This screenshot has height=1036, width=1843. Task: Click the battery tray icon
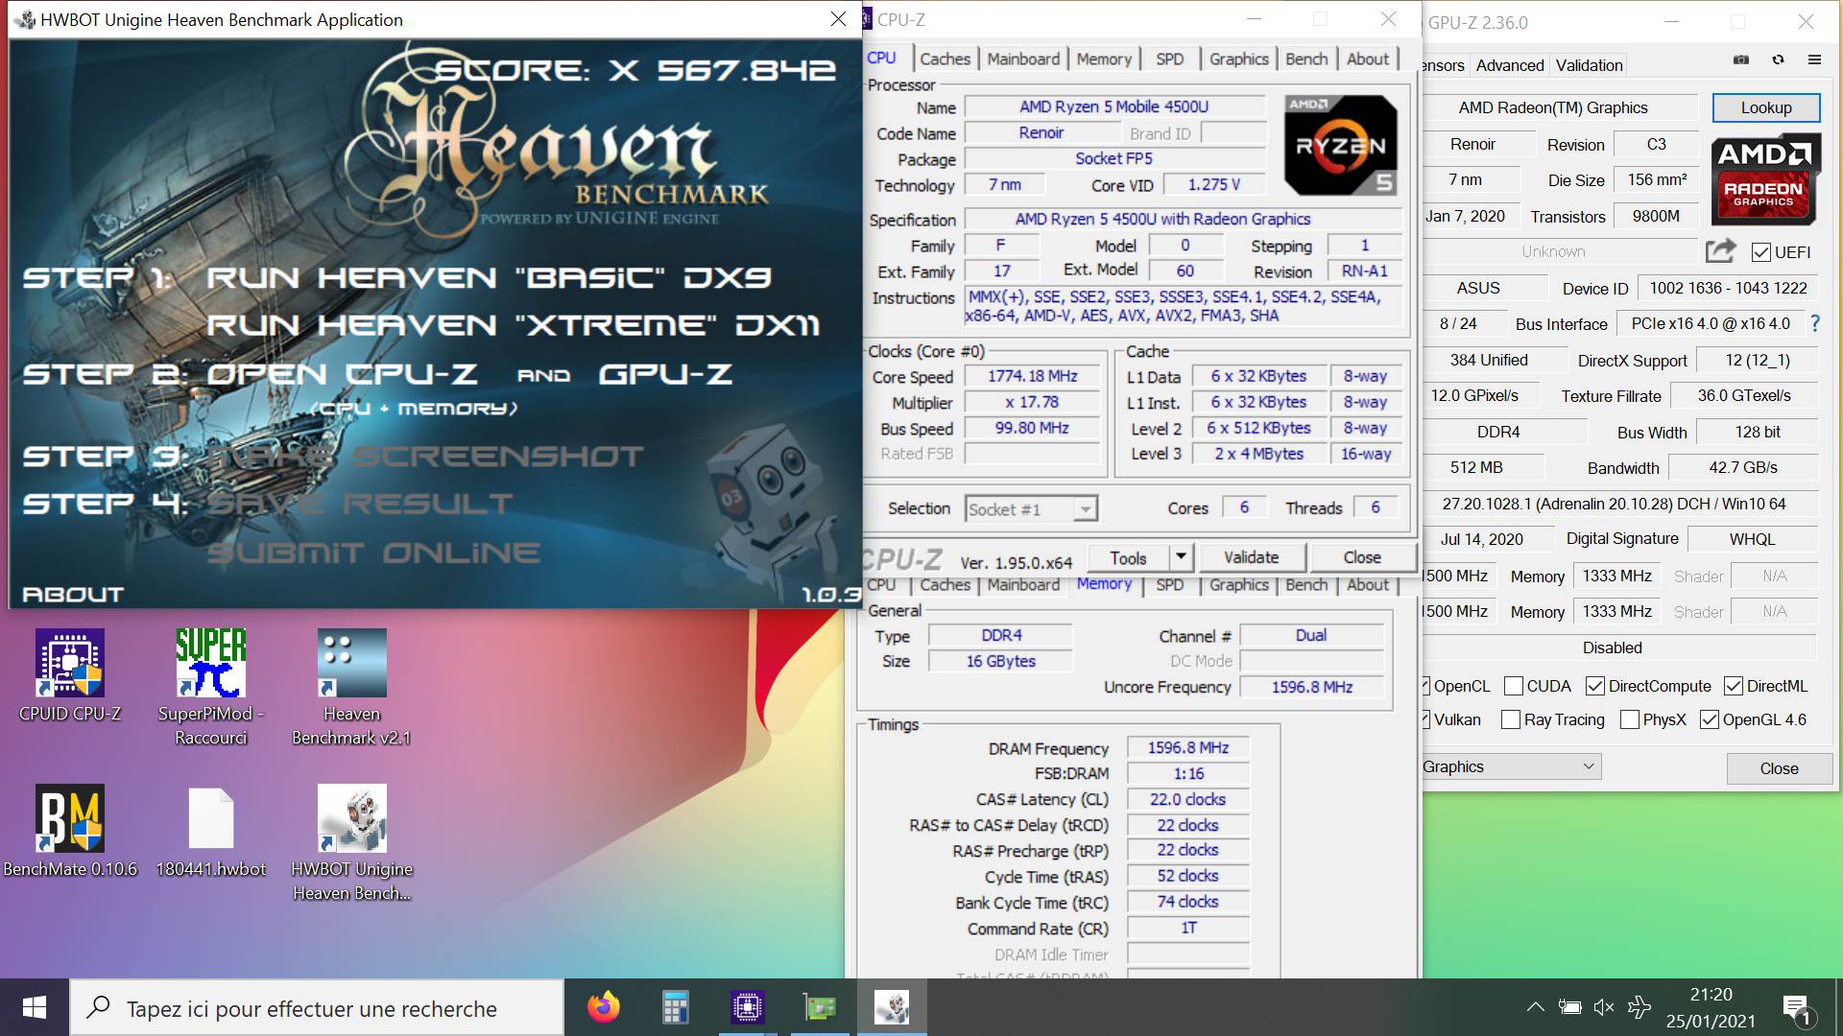(1569, 1007)
